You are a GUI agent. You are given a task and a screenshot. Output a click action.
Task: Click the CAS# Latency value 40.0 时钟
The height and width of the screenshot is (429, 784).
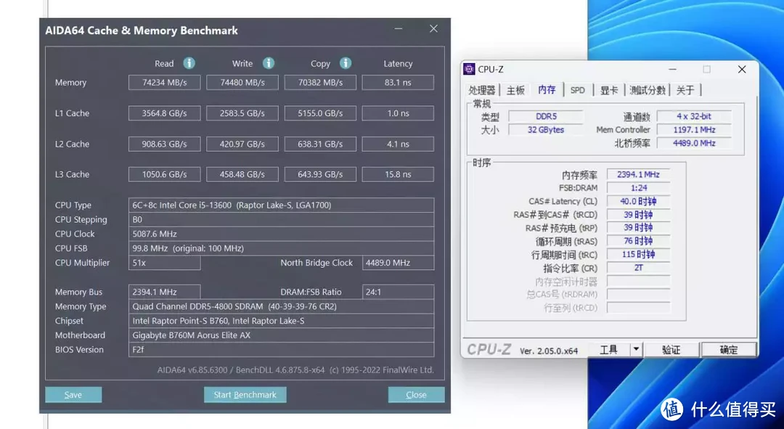639,202
